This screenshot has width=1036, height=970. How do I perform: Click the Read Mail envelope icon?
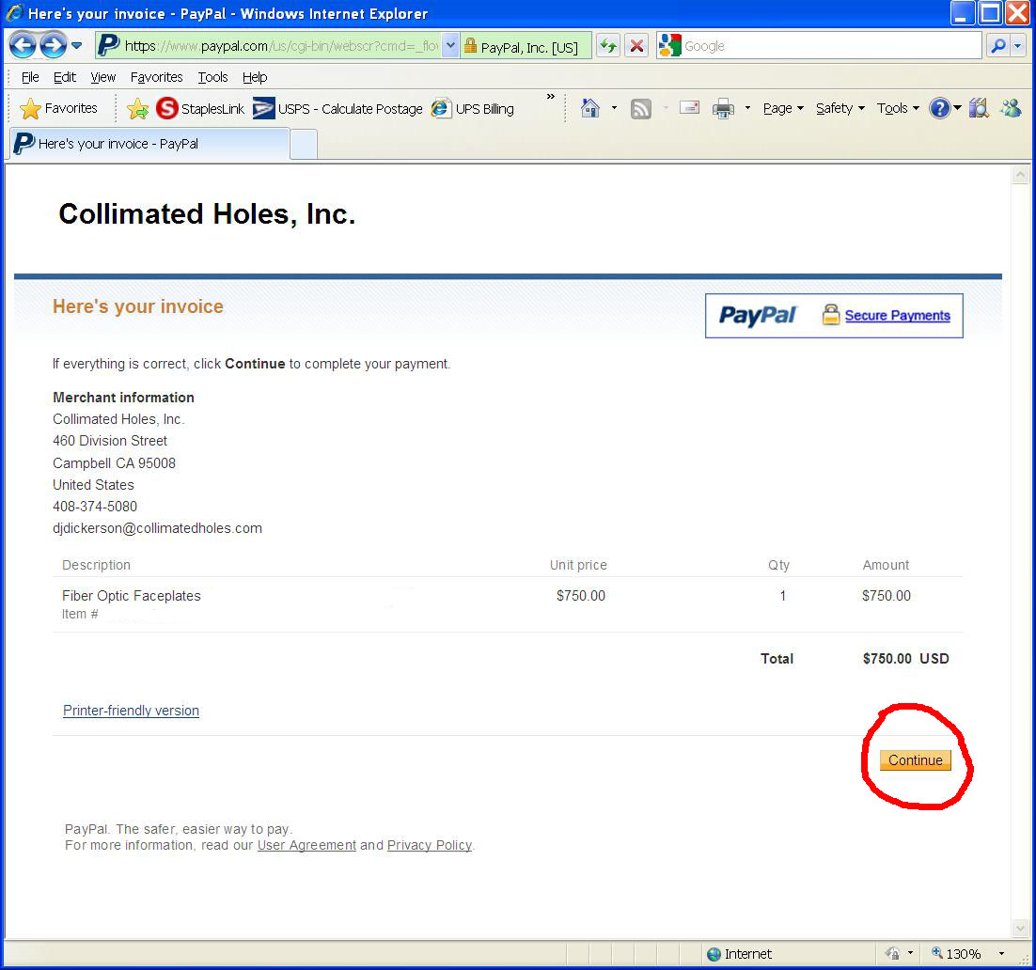[x=689, y=107]
